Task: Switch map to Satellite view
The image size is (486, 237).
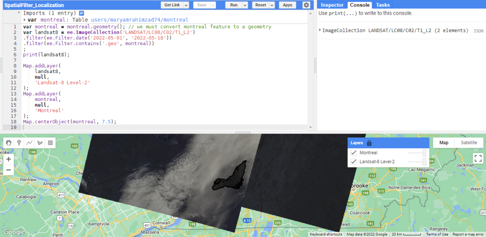Action: click(x=469, y=142)
